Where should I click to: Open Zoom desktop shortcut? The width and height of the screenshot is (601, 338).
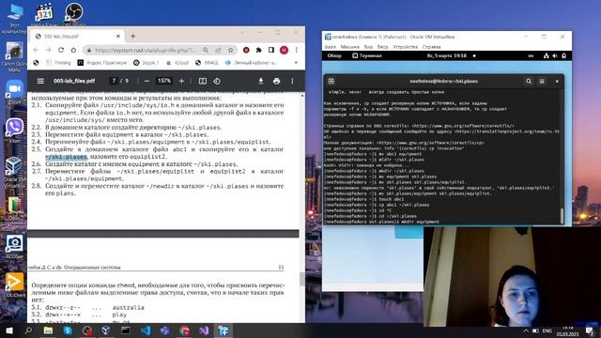tap(14, 92)
